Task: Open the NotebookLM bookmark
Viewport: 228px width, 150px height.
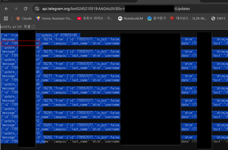Action: click(x=131, y=19)
